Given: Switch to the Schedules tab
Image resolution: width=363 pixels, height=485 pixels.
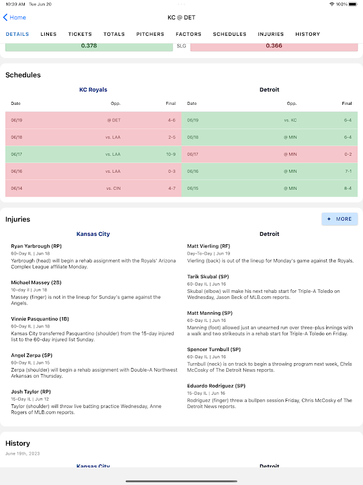Looking at the screenshot, I should pyautogui.click(x=229, y=34).
